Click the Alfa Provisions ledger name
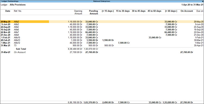The width and height of the screenshot is (204, 104). pos(18,5)
